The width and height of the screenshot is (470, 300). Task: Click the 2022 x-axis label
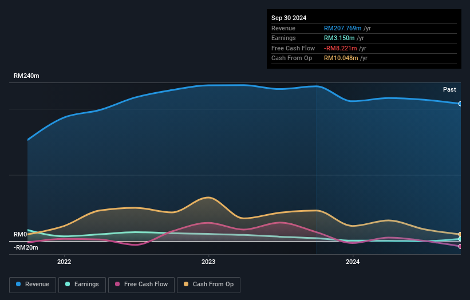click(x=64, y=262)
